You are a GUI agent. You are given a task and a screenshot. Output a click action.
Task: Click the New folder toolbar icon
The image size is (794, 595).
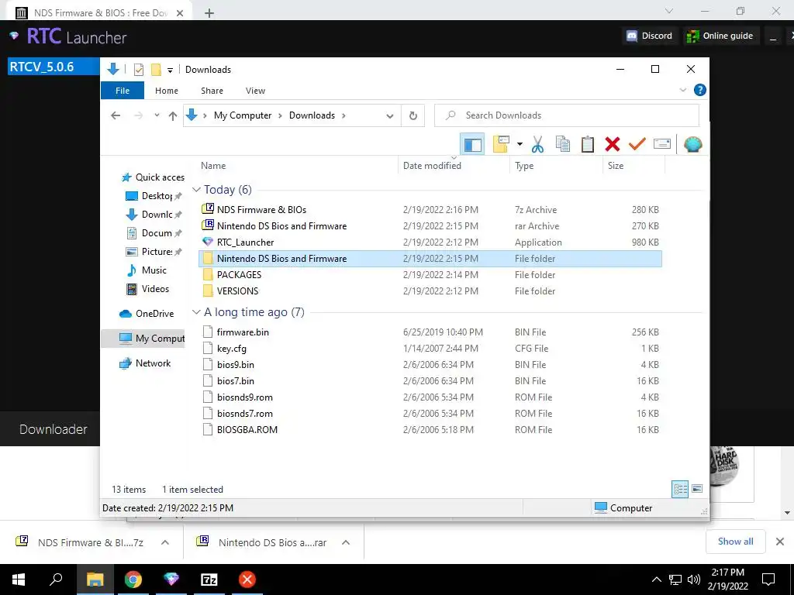[x=500, y=145]
